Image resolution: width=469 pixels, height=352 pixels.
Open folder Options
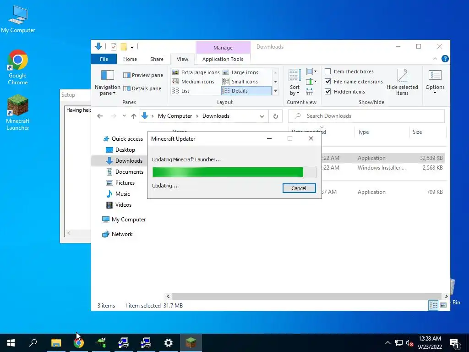tap(435, 82)
